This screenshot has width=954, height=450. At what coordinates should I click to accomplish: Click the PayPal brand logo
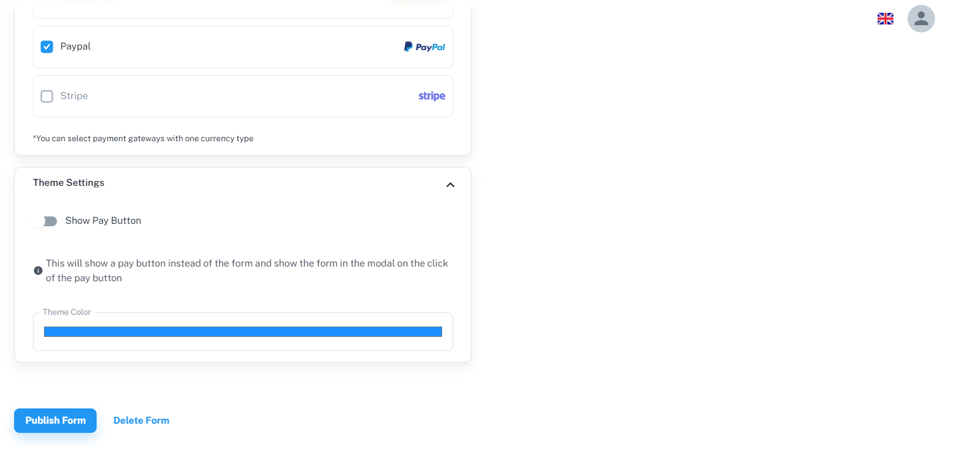click(x=424, y=46)
